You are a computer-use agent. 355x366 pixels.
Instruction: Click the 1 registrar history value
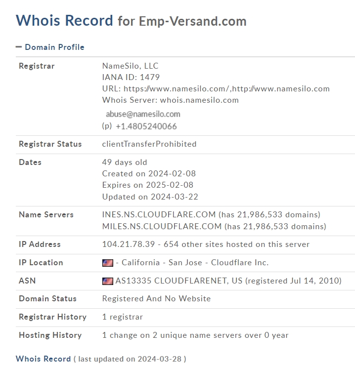(x=123, y=317)
